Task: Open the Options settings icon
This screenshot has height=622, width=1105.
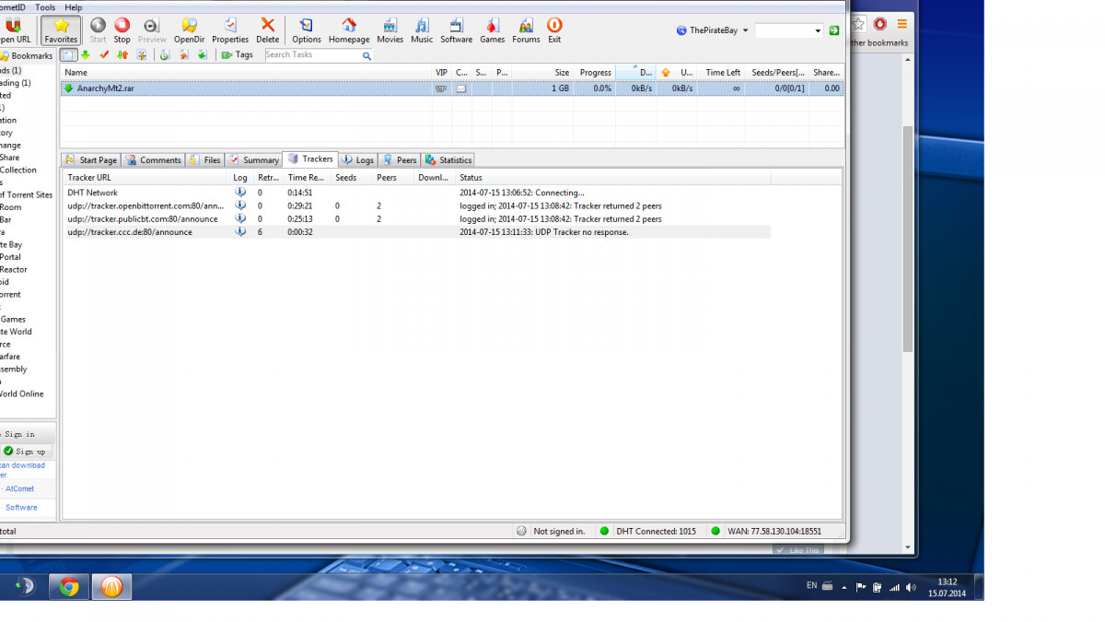Action: [307, 29]
